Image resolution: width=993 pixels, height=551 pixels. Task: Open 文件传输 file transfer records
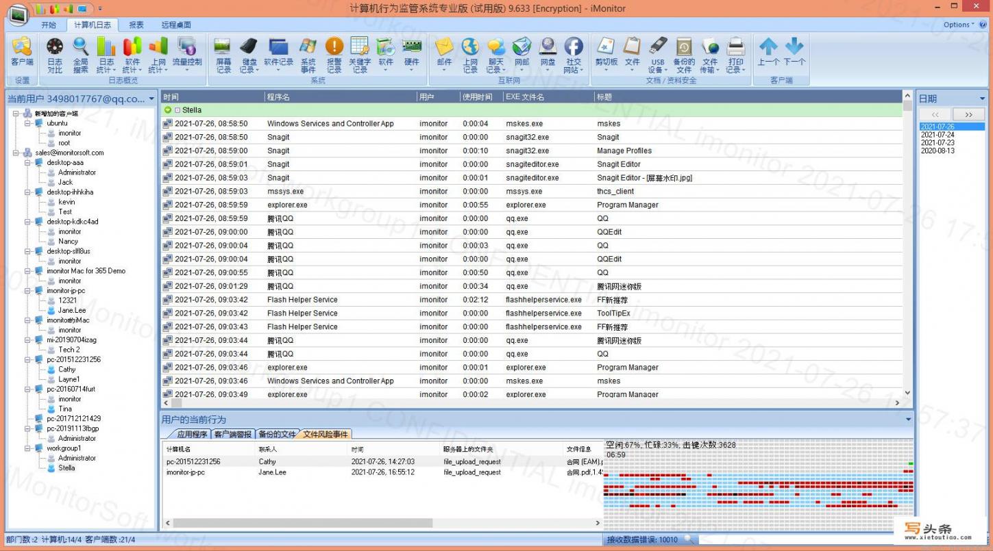[710, 54]
